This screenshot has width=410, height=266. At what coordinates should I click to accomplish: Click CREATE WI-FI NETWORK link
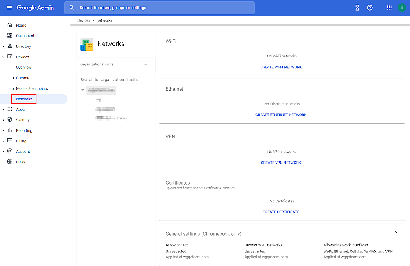pos(281,67)
